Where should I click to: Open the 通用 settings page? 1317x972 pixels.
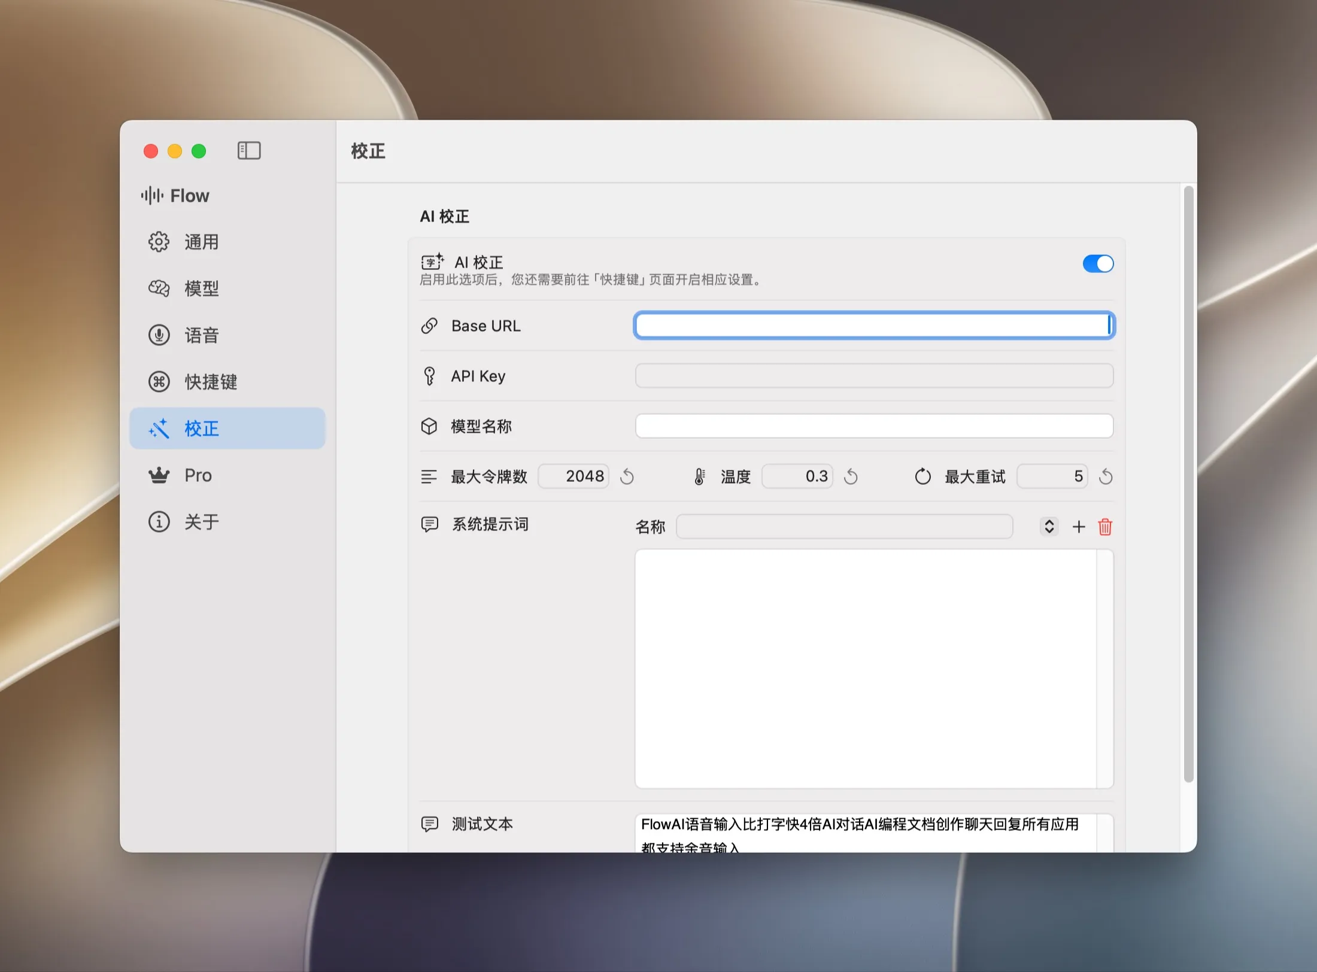point(227,242)
